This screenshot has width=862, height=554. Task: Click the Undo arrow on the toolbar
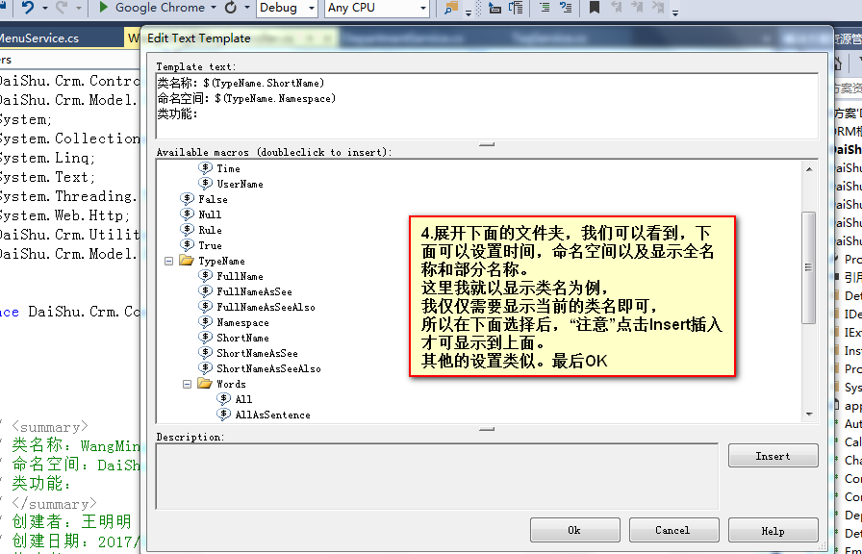click(27, 10)
